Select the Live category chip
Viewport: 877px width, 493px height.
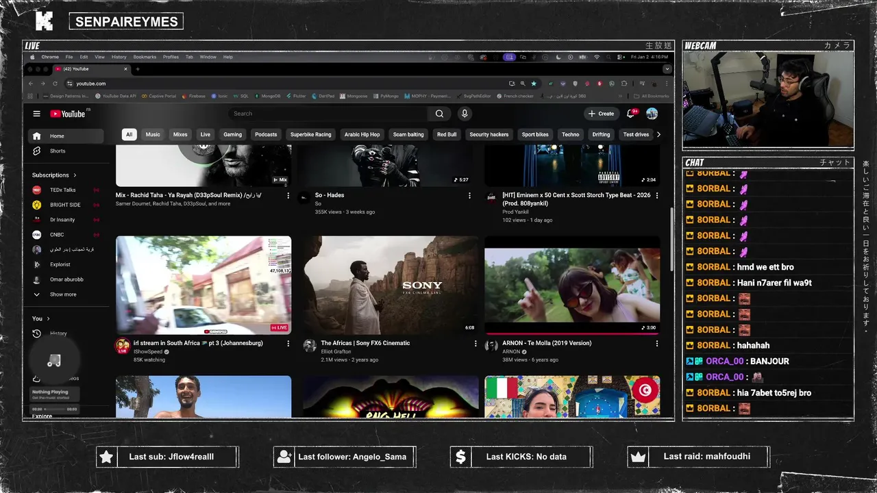click(205, 134)
